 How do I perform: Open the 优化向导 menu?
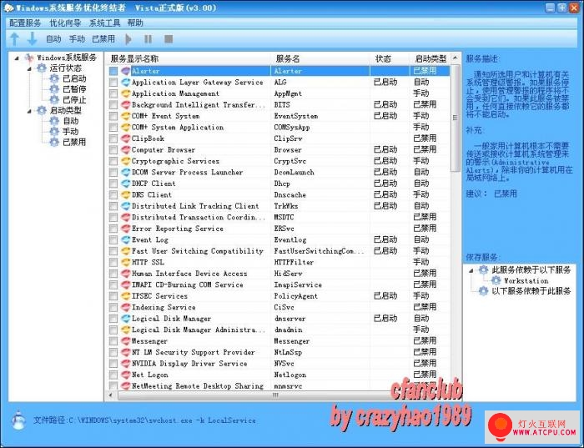pyautogui.click(x=65, y=23)
